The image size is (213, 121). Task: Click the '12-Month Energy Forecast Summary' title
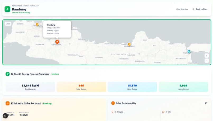click(x=30, y=74)
